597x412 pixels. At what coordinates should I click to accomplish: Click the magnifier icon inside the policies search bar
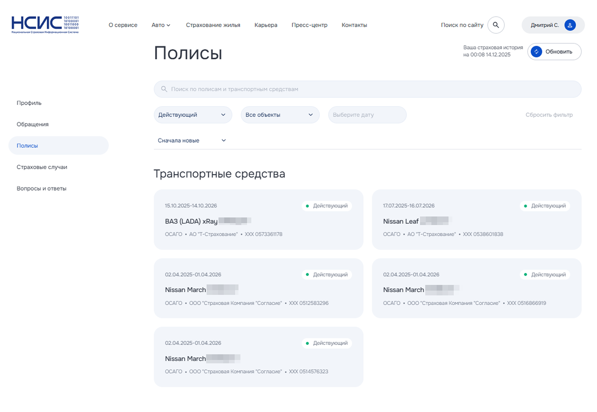click(164, 89)
